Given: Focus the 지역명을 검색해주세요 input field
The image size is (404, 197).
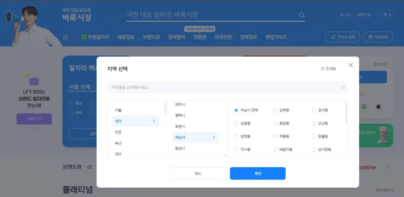Looking at the screenshot, I should (x=228, y=87).
